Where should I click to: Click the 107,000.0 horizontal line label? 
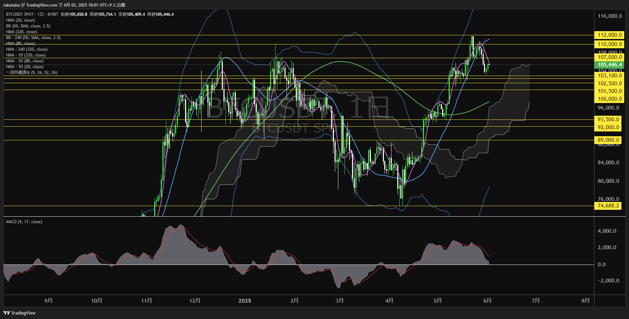pyautogui.click(x=609, y=57)
